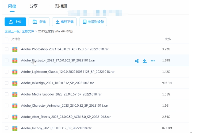Open Adobe_InCopy_2023_18.0.0.312 rar file name
This screenshot has width=199, height=140.
tap(56, 128)
